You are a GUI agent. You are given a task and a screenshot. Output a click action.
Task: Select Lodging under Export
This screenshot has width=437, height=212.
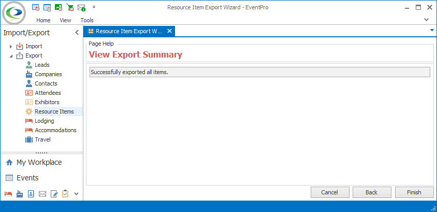click(x=45, y=121)
